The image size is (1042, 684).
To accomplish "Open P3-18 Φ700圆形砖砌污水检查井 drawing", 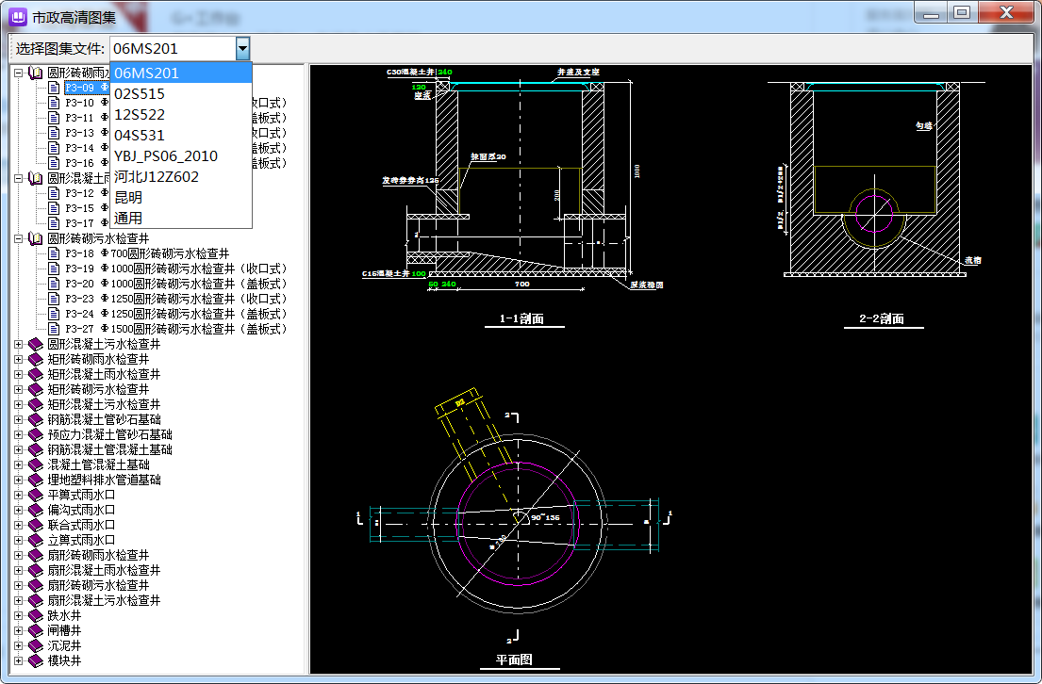I will [147, 253].
